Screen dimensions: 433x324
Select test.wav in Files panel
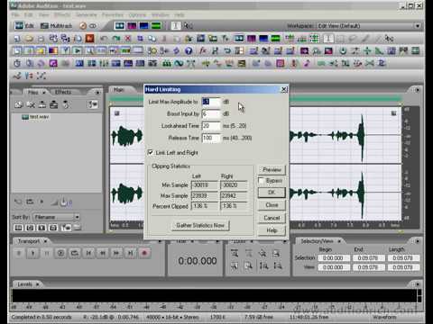coord(35,117)
